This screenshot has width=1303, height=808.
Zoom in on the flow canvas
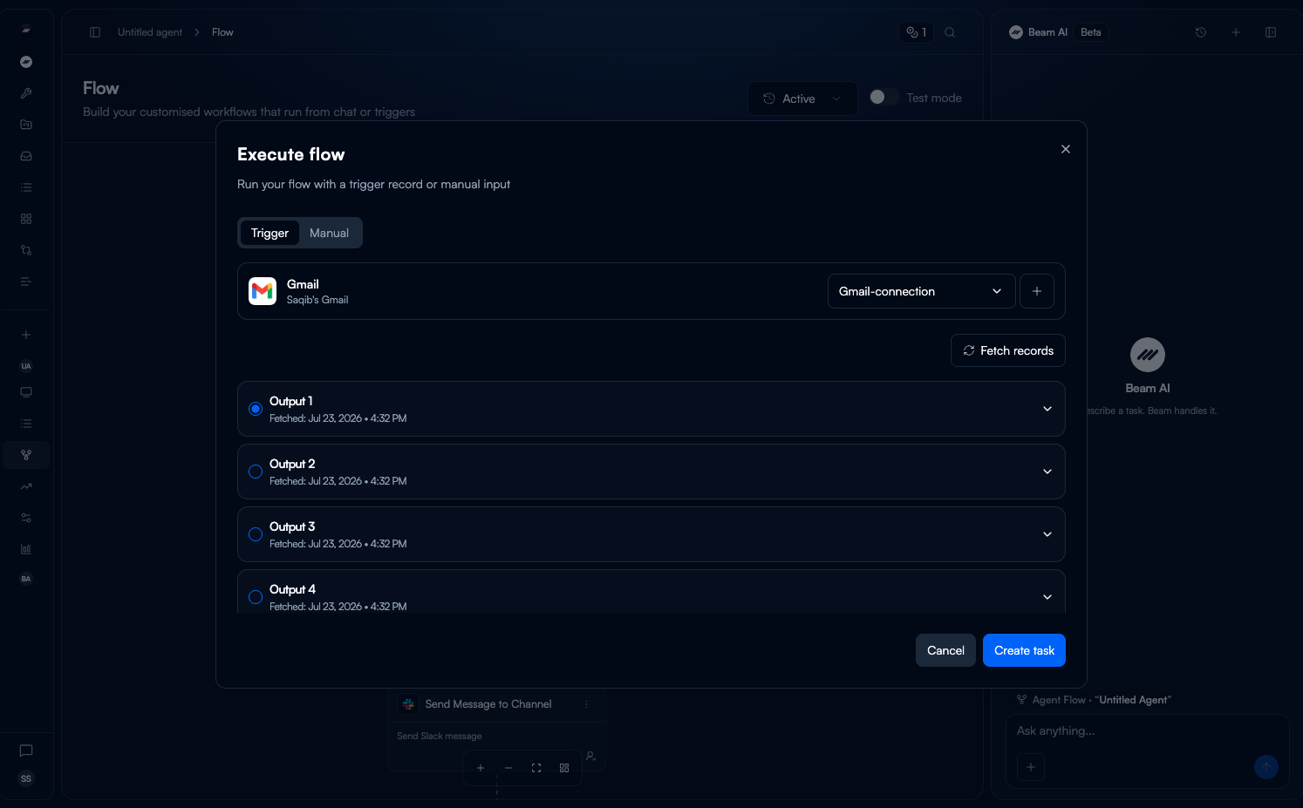click(481, 768)
